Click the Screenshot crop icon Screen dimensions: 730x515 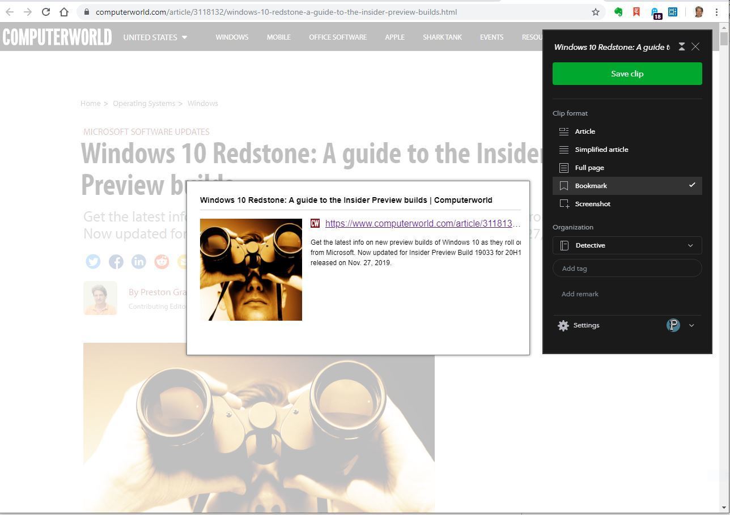pyautogui.click(x=564, y=204)
